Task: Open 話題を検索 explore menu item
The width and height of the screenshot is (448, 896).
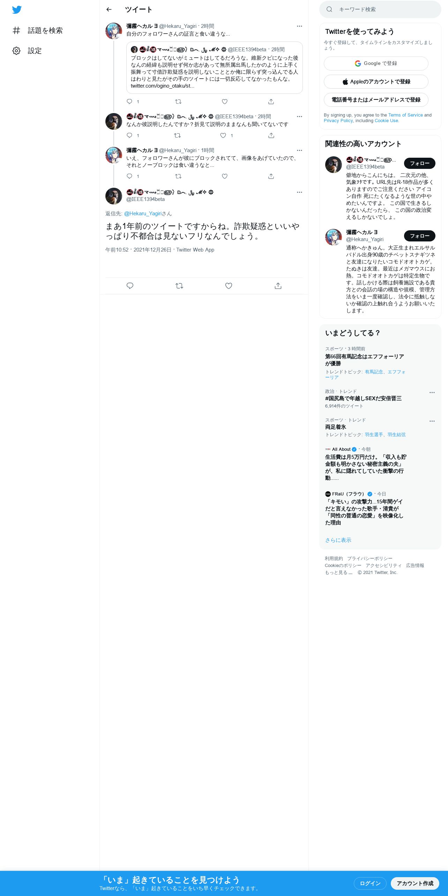Action: pos(38,31)
